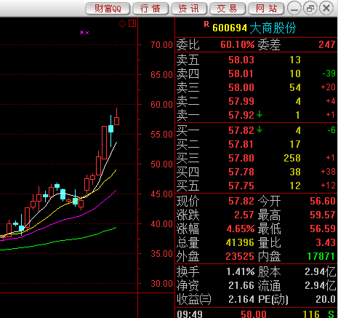This screenshot has height=318, width=338.
Task: Click the latest red candlestick on chart
Action: tap(116, 121)
